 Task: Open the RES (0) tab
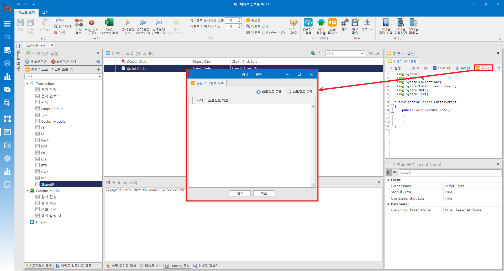484,68
